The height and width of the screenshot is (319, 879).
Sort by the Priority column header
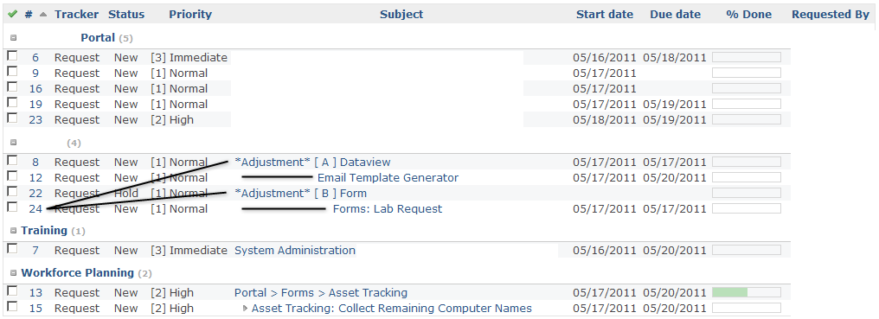(190, 15)
